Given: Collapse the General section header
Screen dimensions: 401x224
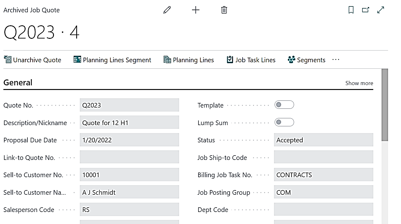Looking at the screenshot, I should click(x=18, y=83).
